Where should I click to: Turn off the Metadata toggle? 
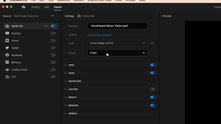tap(153, 105)
